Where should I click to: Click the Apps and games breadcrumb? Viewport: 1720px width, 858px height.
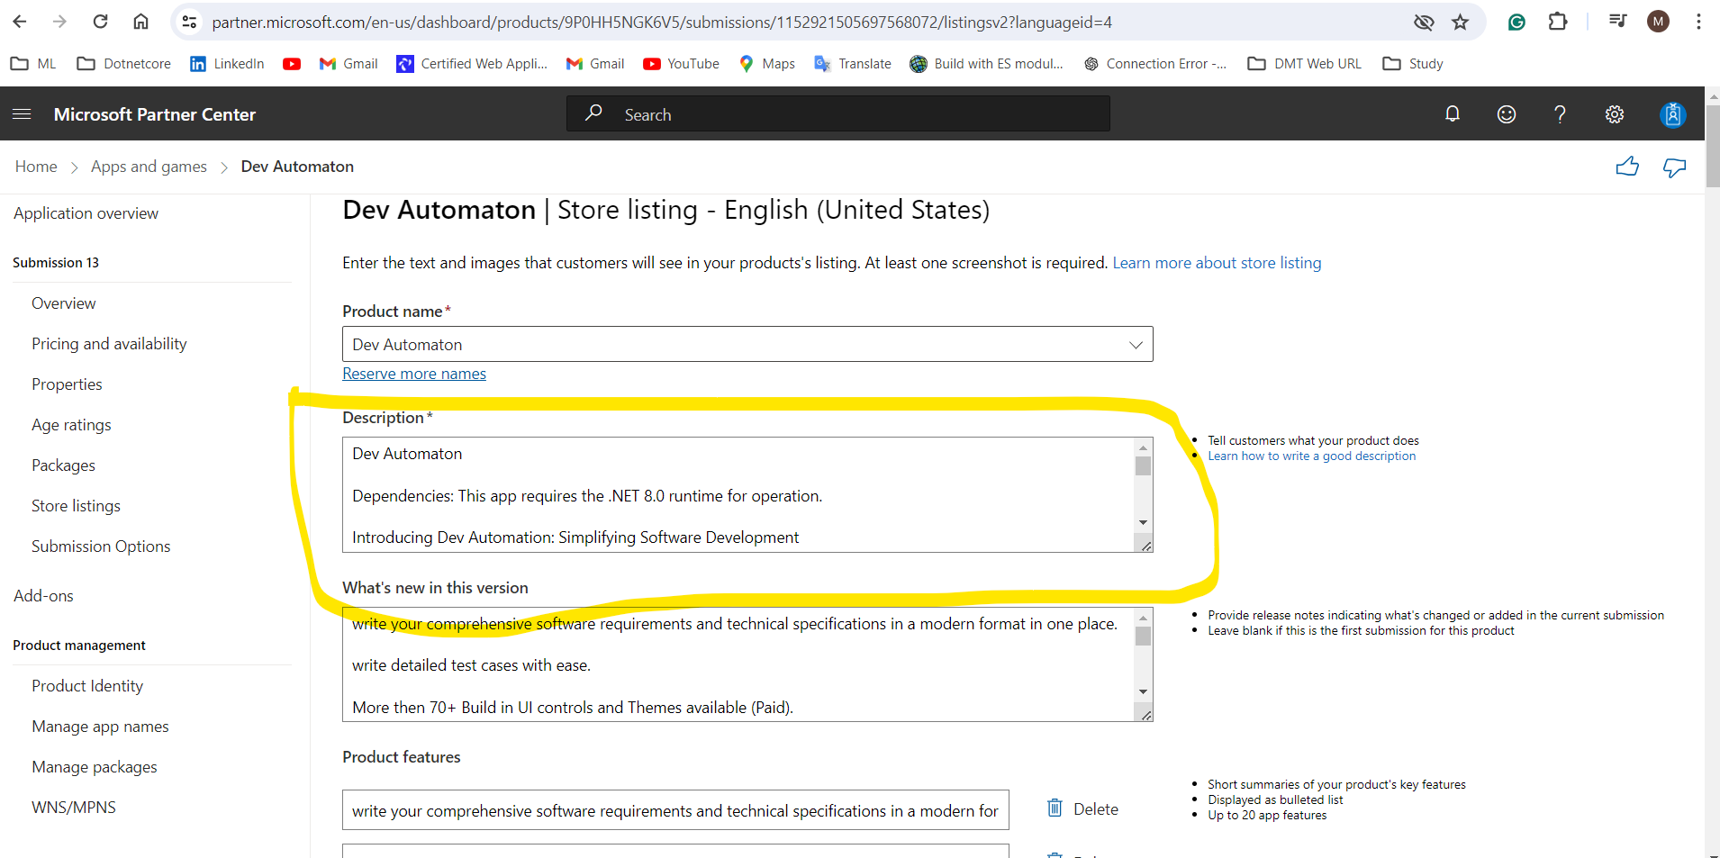click(x=149, y=167)
